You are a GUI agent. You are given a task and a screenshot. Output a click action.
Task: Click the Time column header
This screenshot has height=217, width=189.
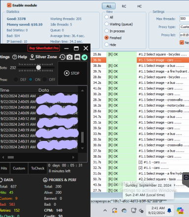click(4, 90)
